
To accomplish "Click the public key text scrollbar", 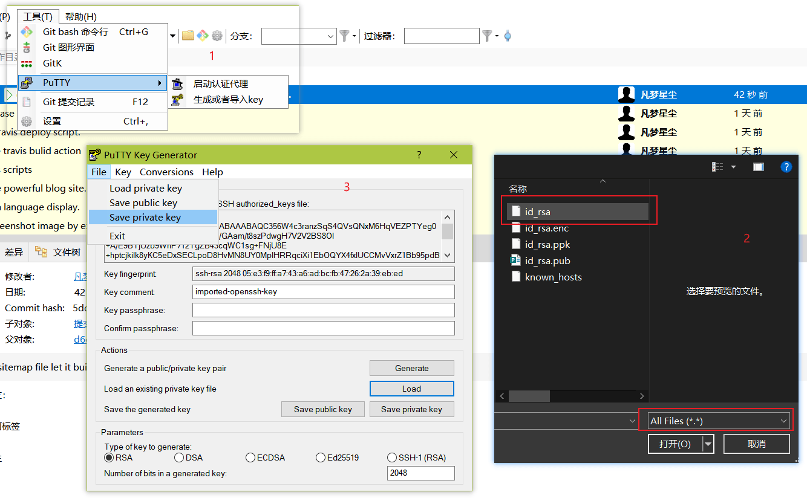I will [x=448, y=236].
